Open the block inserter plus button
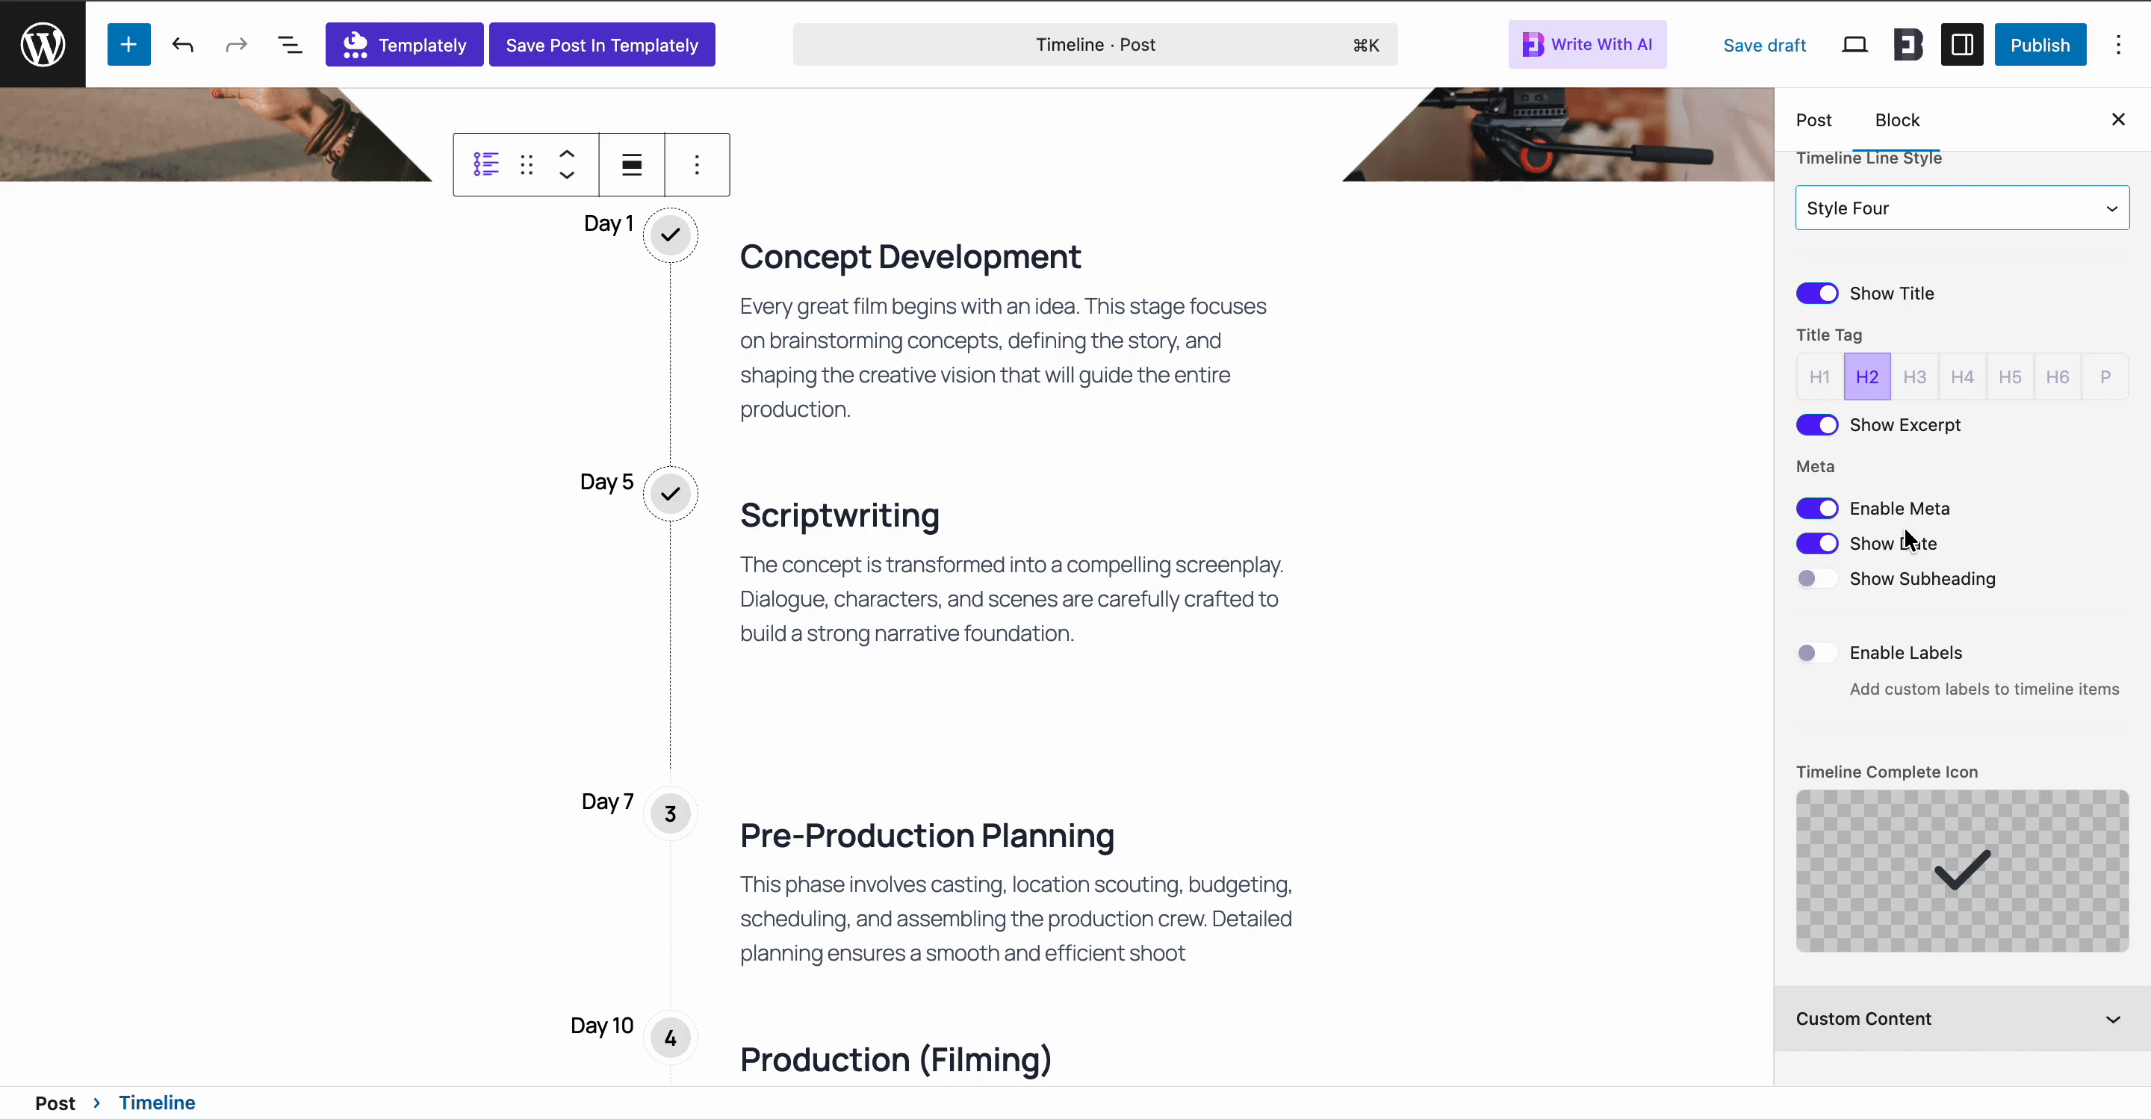Image resolution: width=2151 pixels, height=1119 pixels. (128, 44)
